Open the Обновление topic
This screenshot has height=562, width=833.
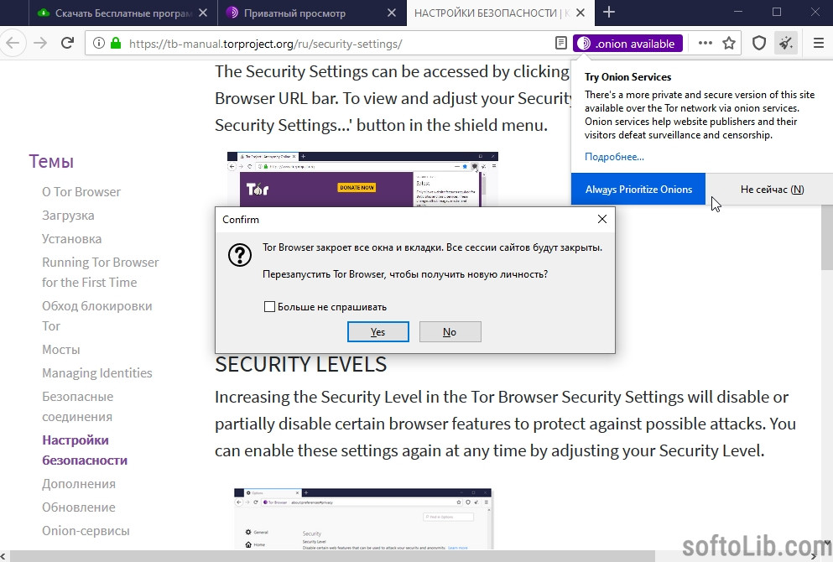79,507
